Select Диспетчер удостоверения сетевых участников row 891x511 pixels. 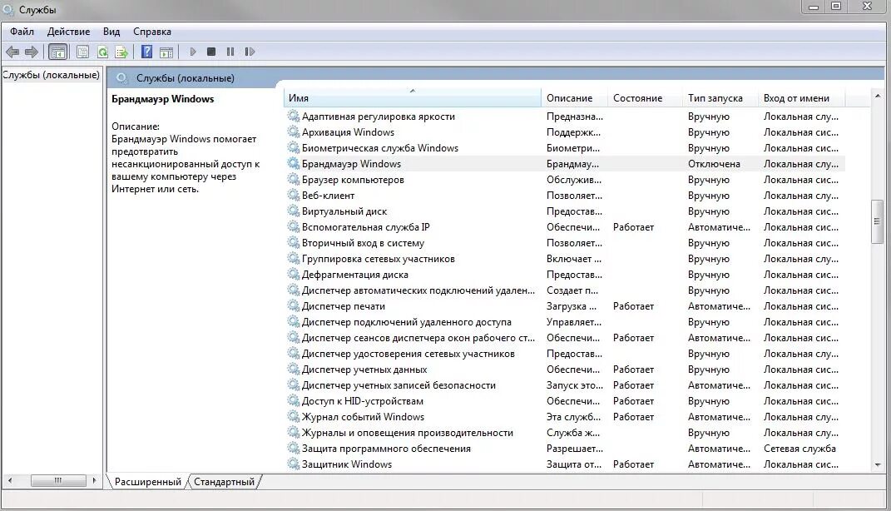566,354
